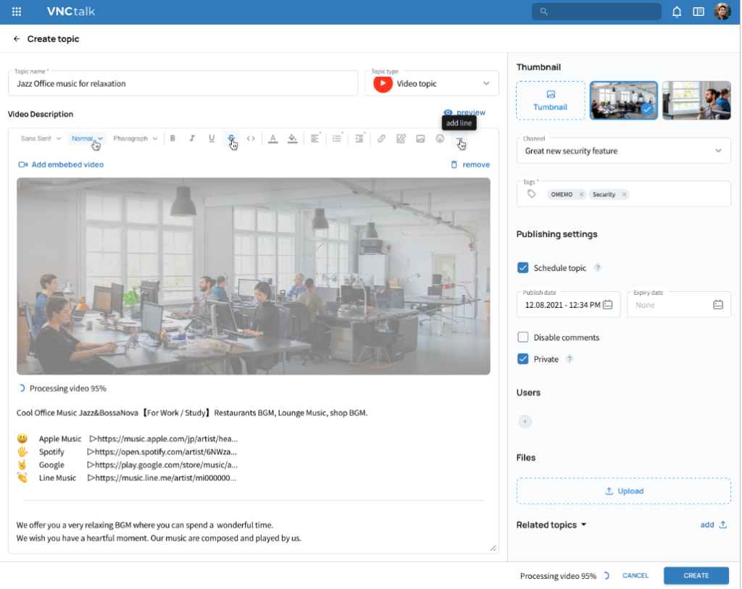The width and height of the screenshot is (742, 589).
Task: Expand the Channel dropdown
Action: 624,151
